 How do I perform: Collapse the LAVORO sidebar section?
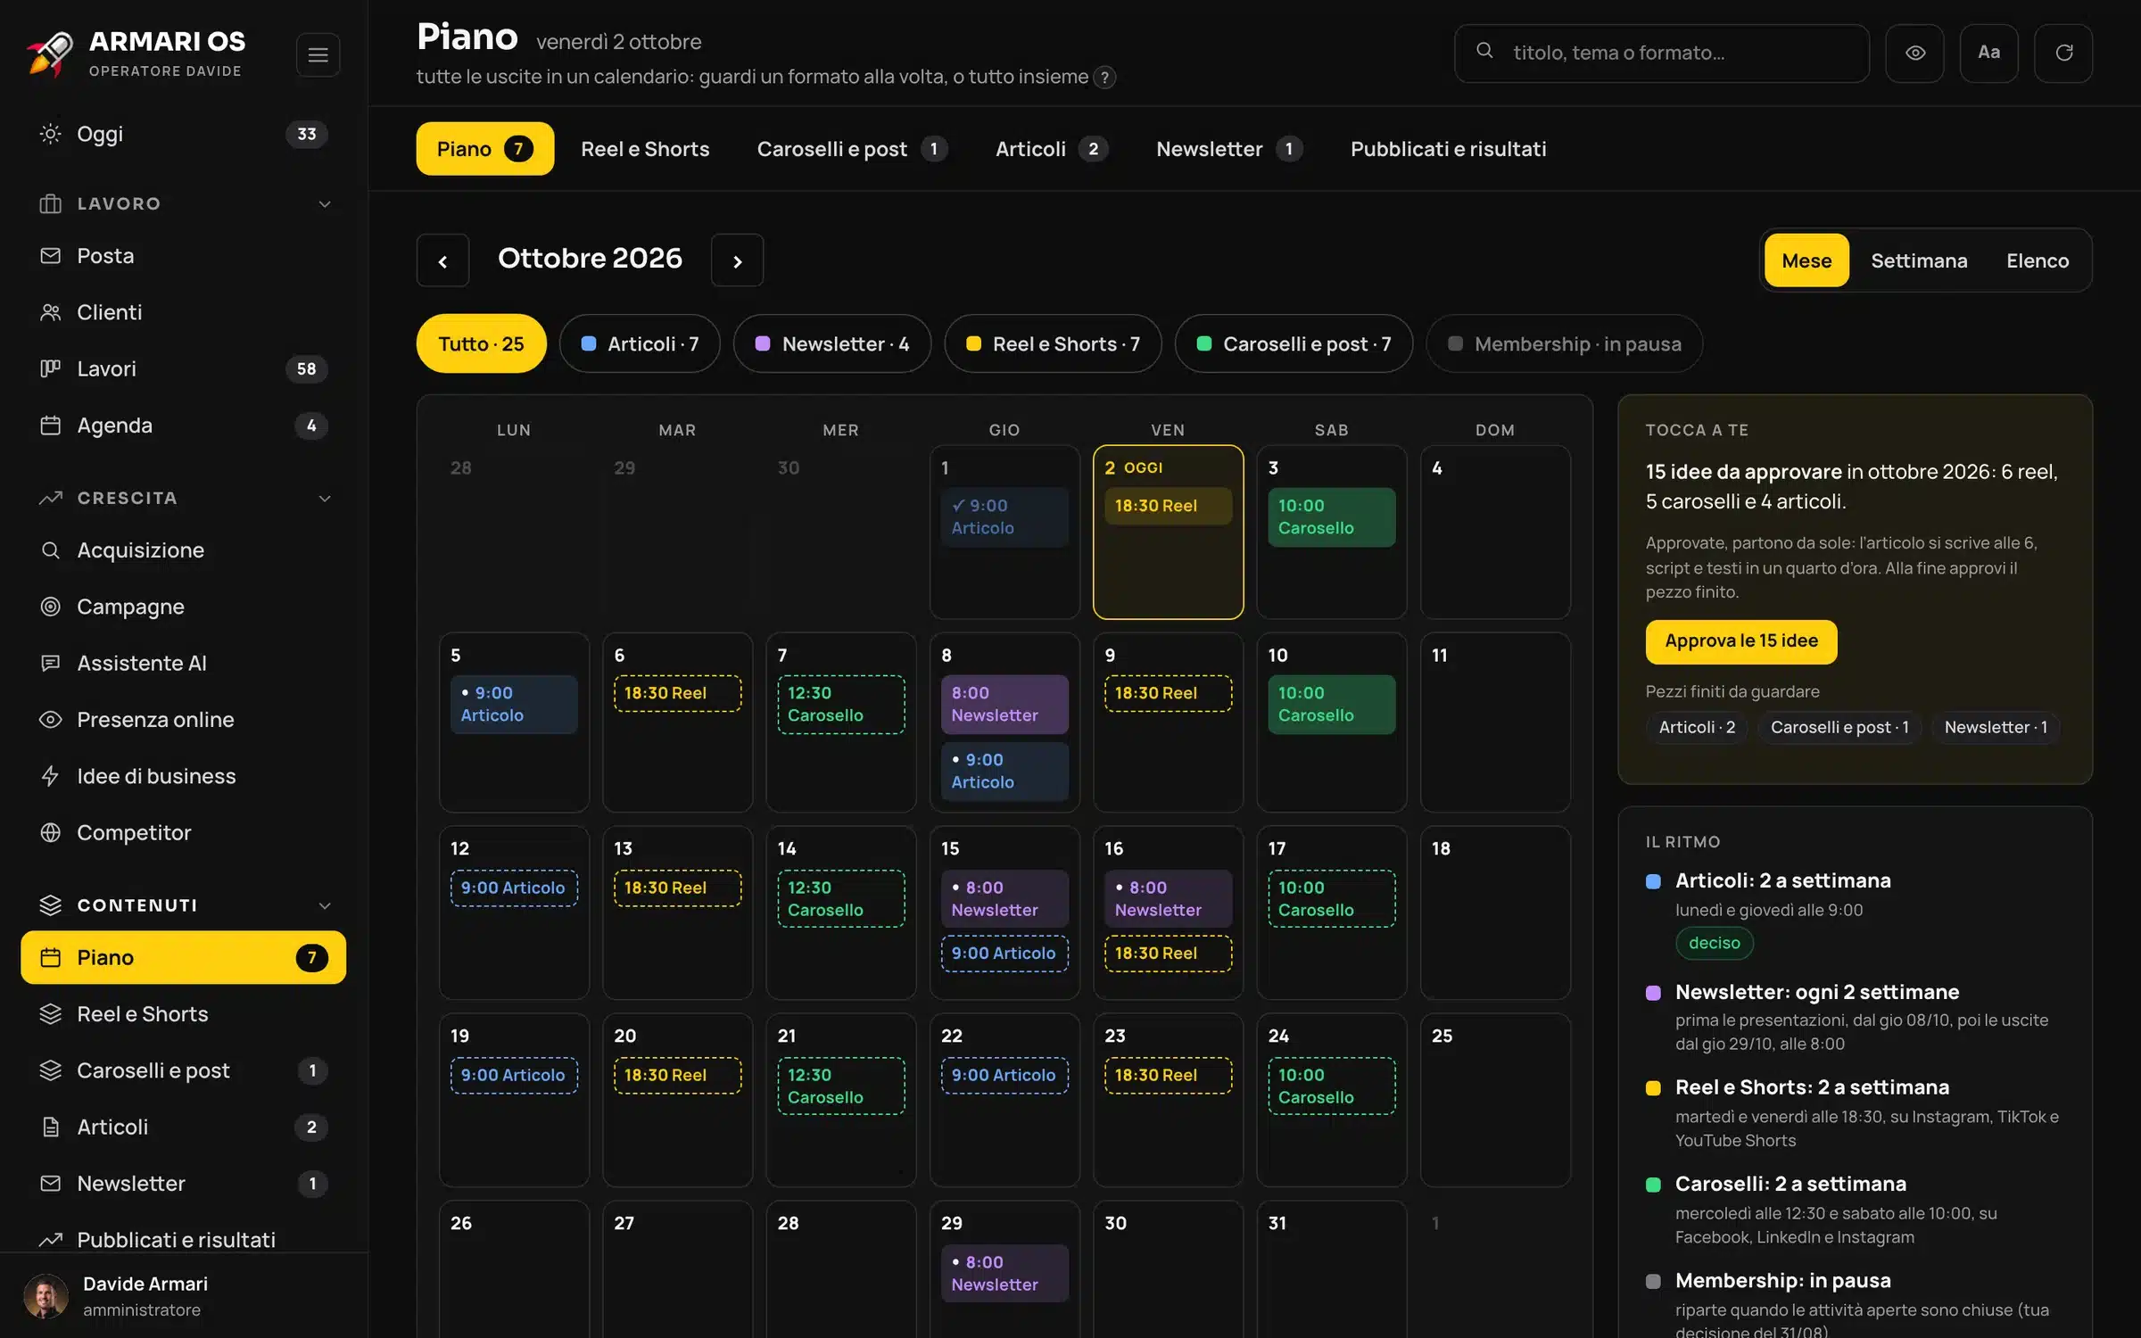click(x=325, y=204)
